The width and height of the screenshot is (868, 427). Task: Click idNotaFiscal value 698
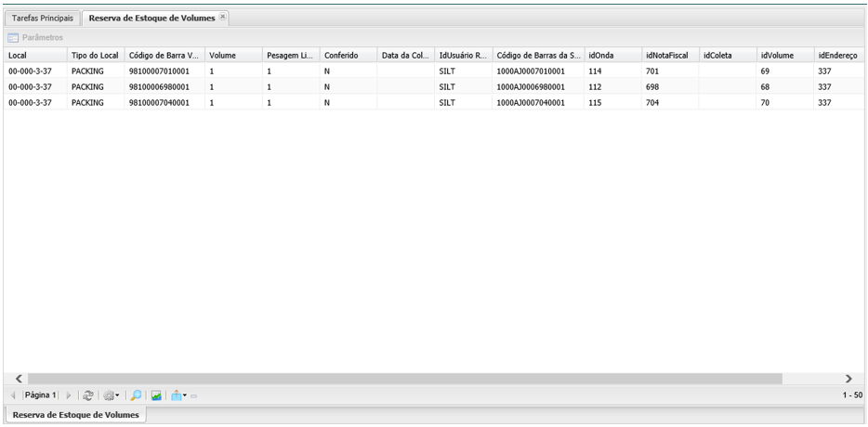point(652,87)
